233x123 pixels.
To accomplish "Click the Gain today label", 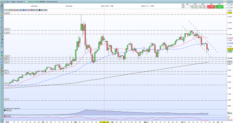I will click(70, 6).
